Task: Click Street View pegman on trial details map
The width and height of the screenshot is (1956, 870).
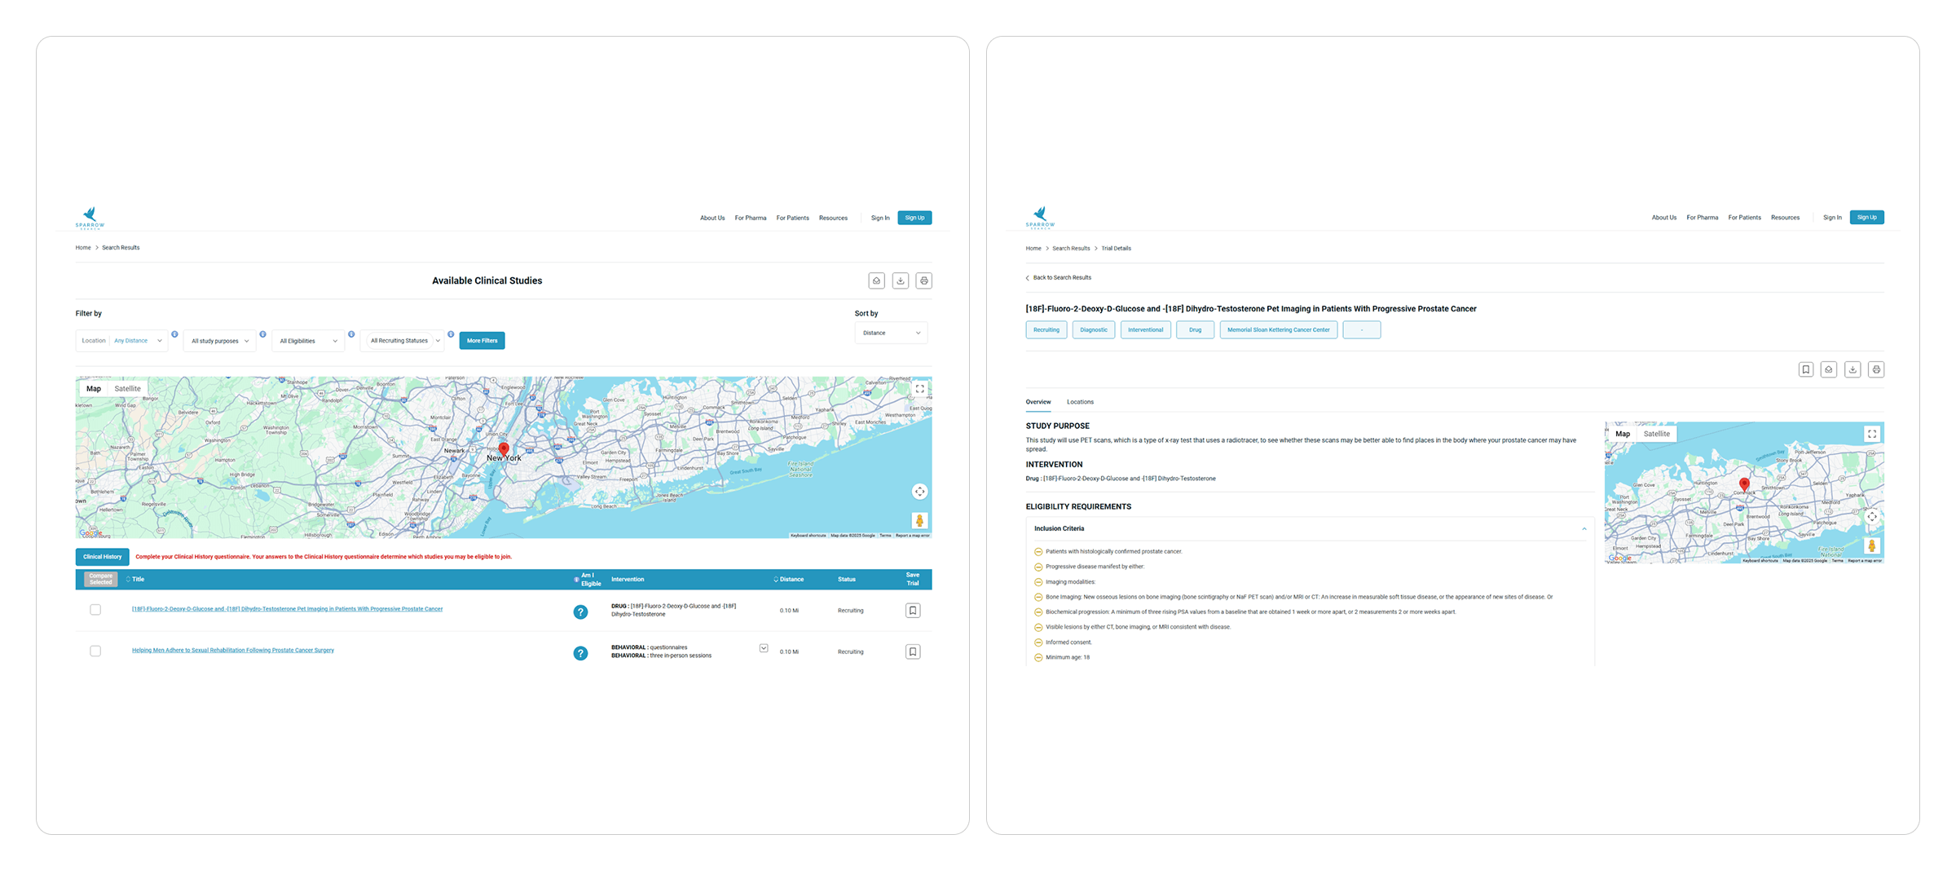Action: tap(1872, 545)
